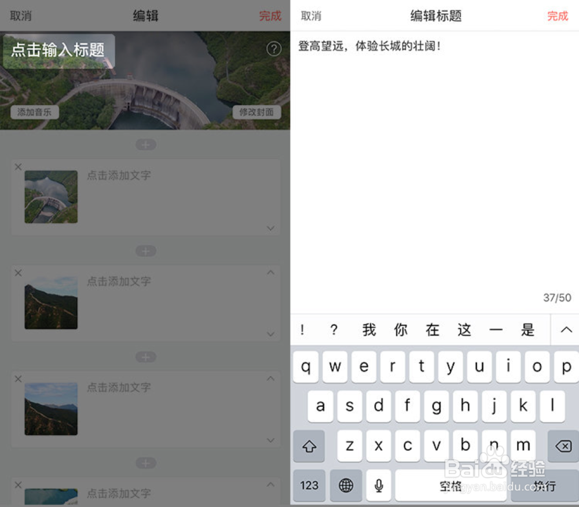Add item with plus between first and second cards
This screenshot has width=579, height=507.
(x=146, y=251)
